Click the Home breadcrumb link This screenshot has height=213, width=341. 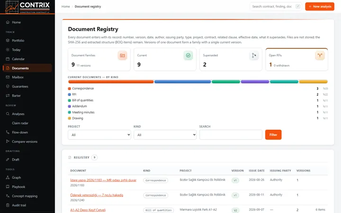(x=65, y=7)
